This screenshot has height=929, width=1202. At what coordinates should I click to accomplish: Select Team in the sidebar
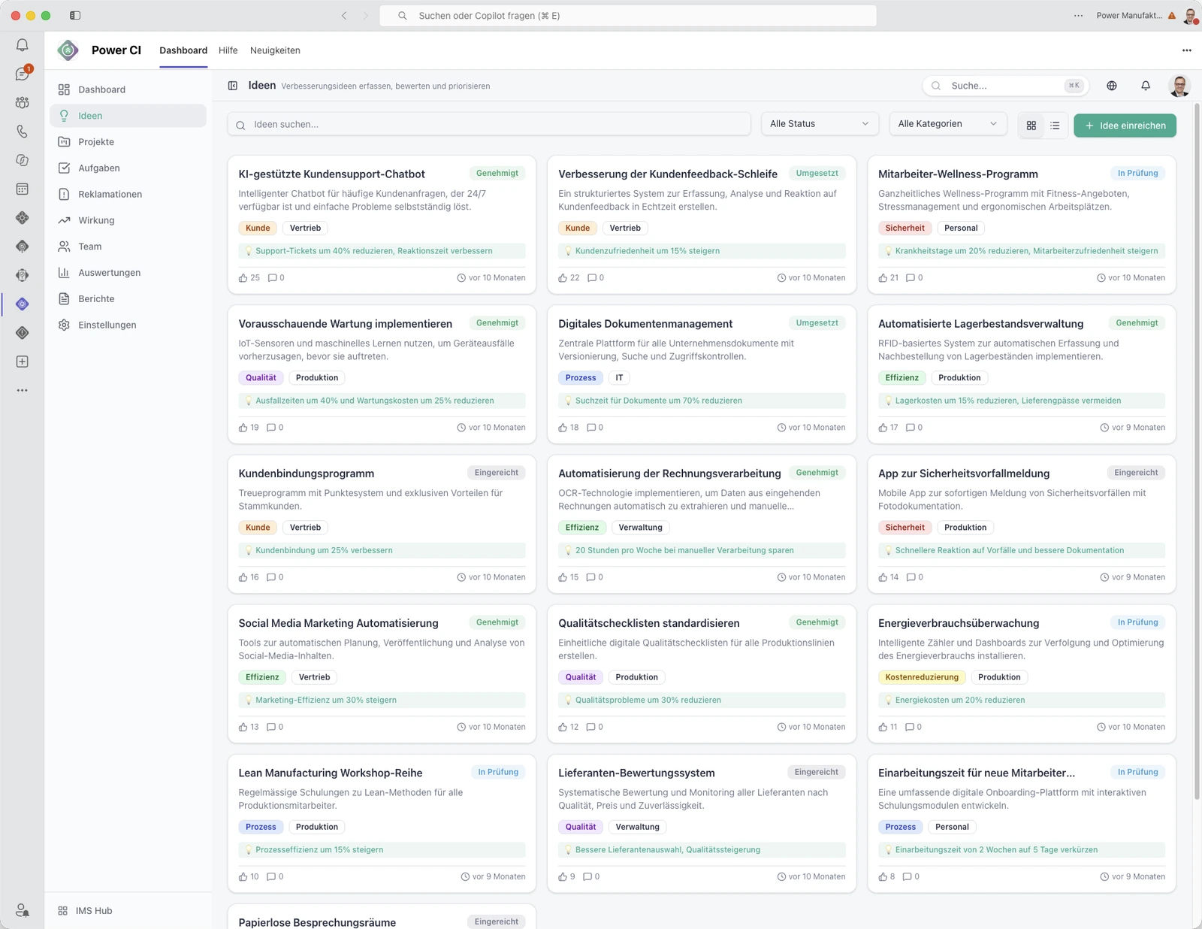128,247
